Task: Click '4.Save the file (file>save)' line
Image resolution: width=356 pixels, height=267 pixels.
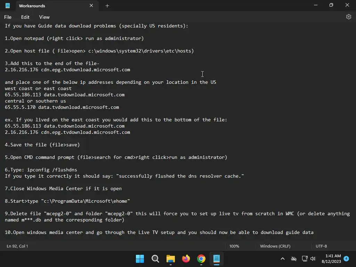Action: 42,145
